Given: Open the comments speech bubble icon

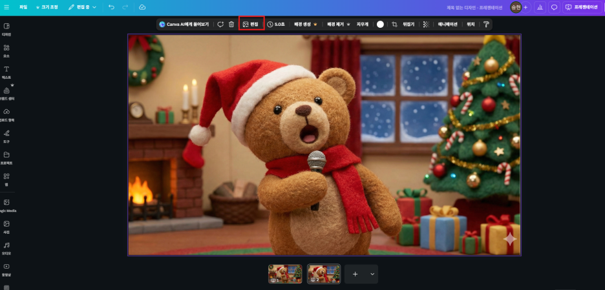Looking at the screenshot, I should 554,7.
